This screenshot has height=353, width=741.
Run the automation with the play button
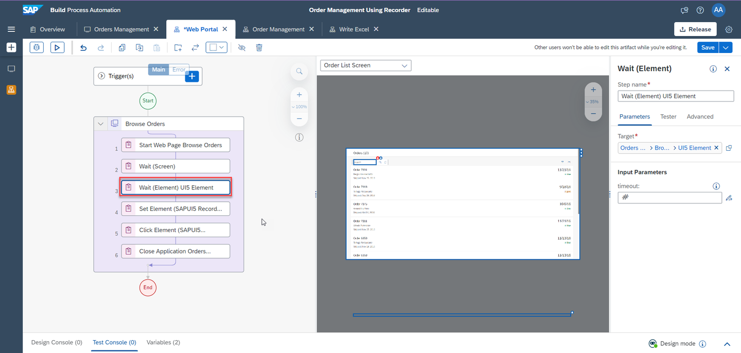pos(57,47)
